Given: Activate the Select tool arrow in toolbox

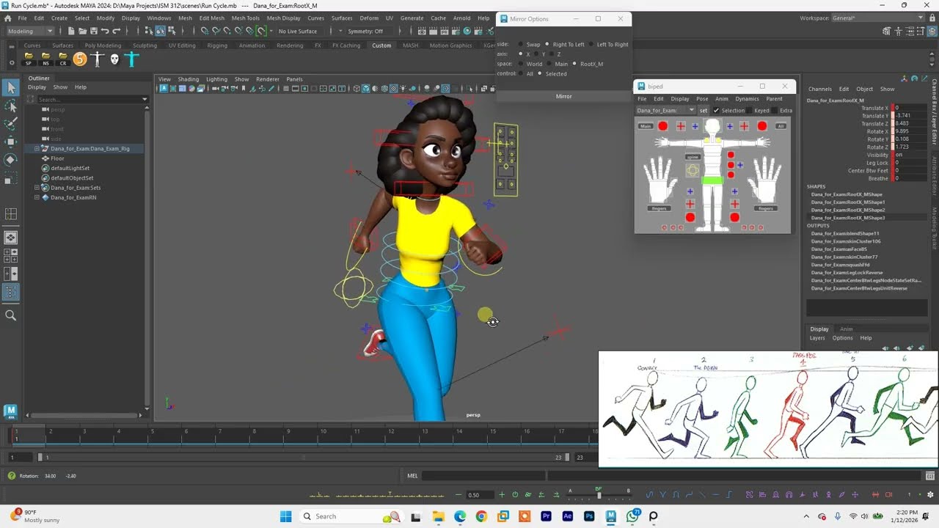Looking at the screenshot, I should click(11, 88).
